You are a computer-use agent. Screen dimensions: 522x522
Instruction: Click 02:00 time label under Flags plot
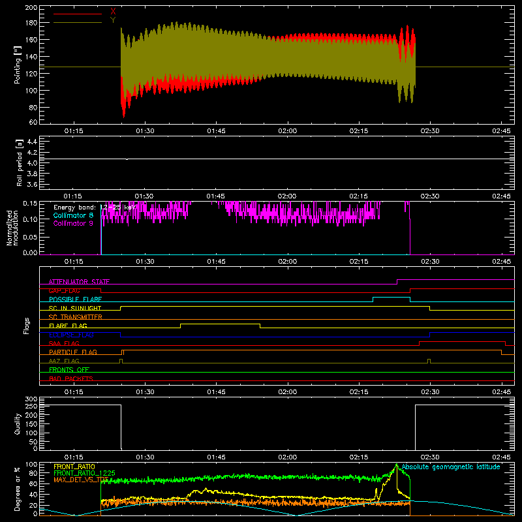click(287, 392)
